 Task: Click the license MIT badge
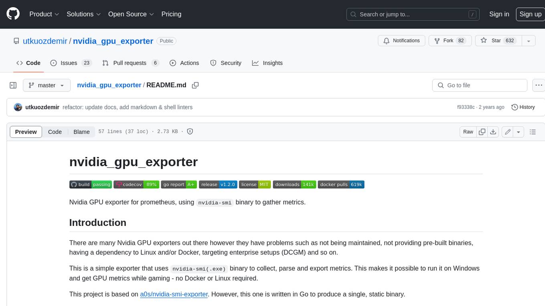pyautogui.click(x=255, y=184)
